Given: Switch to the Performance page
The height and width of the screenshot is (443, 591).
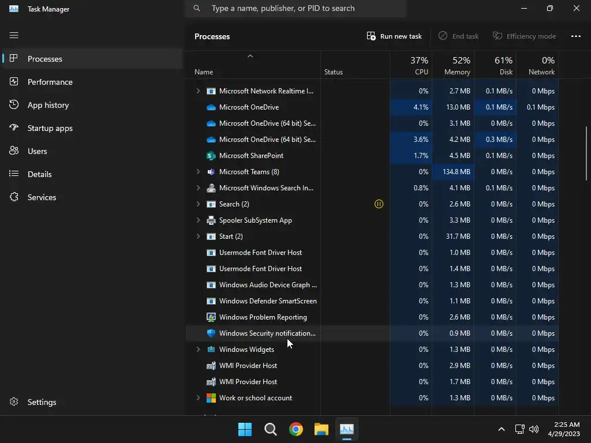Looking at the screenshot, I should 92,82.
